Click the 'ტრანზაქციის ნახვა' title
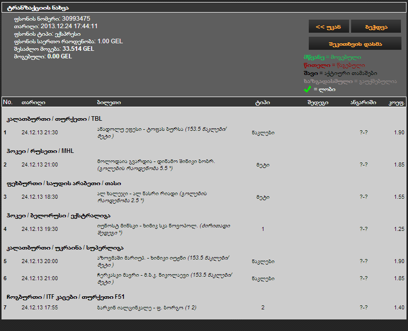408x331 pixels. pos(38,8)
